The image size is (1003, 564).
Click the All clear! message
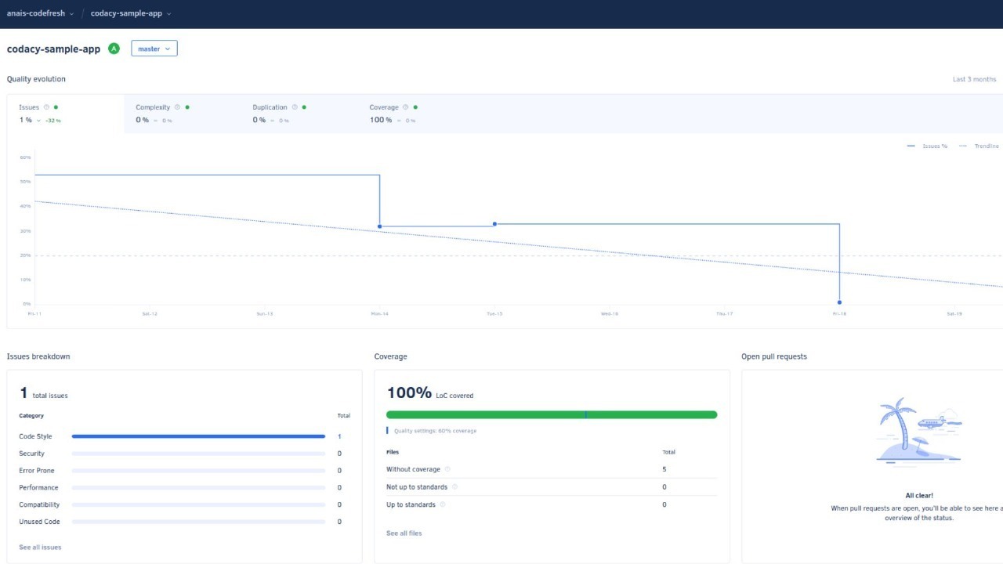pyautogui.click(x=919, y=496)
